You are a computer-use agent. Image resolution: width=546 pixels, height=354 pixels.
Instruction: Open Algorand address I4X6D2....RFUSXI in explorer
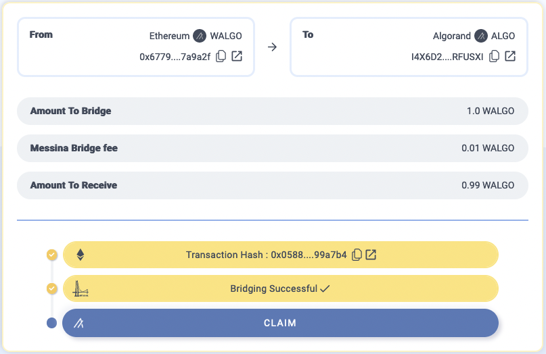pos(510,56)
